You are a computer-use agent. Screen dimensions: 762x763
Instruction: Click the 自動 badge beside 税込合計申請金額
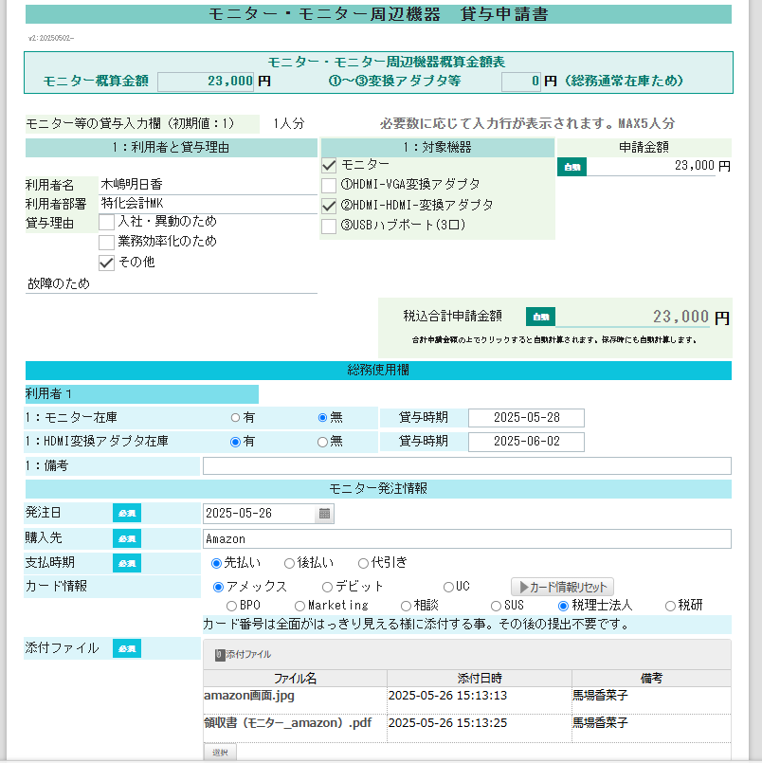540,317
